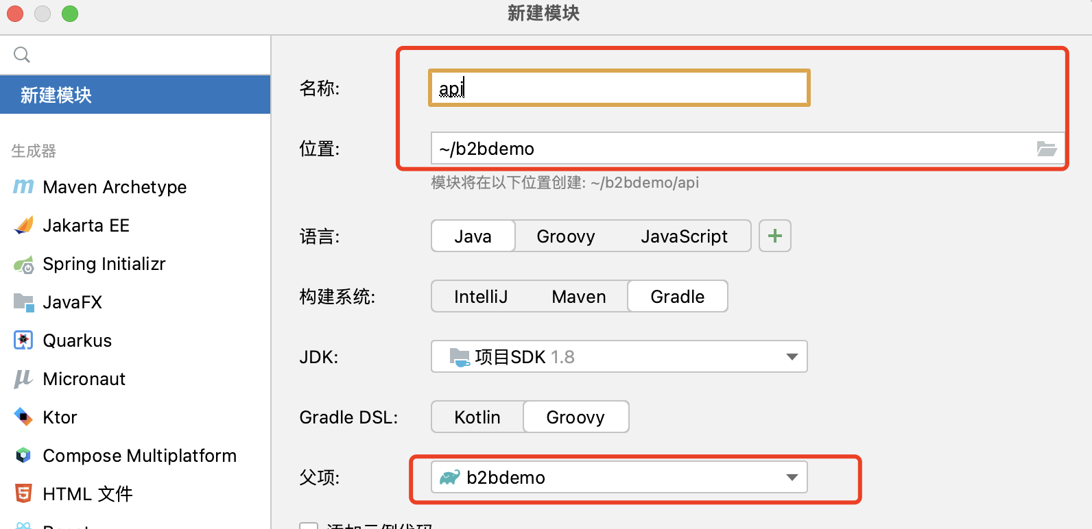Click the Gradle elephant icon in 父项 field
This screenshot has width=1092, height=529.
(x=449, y=478)
